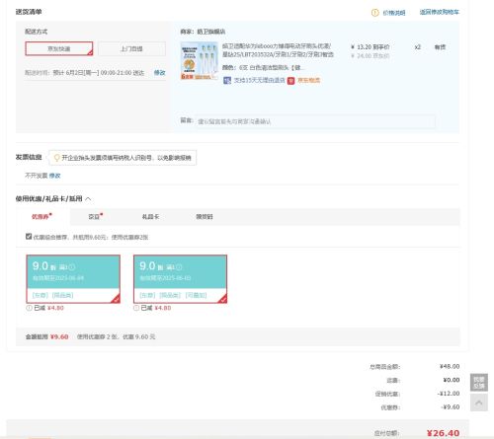Select 京东快递 delivery method
This screenshot has height=439, width=494.
coord(59,48)
